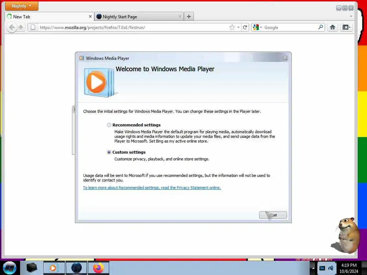
Task: Open the Privacy Statement online link
Action: 152,188
